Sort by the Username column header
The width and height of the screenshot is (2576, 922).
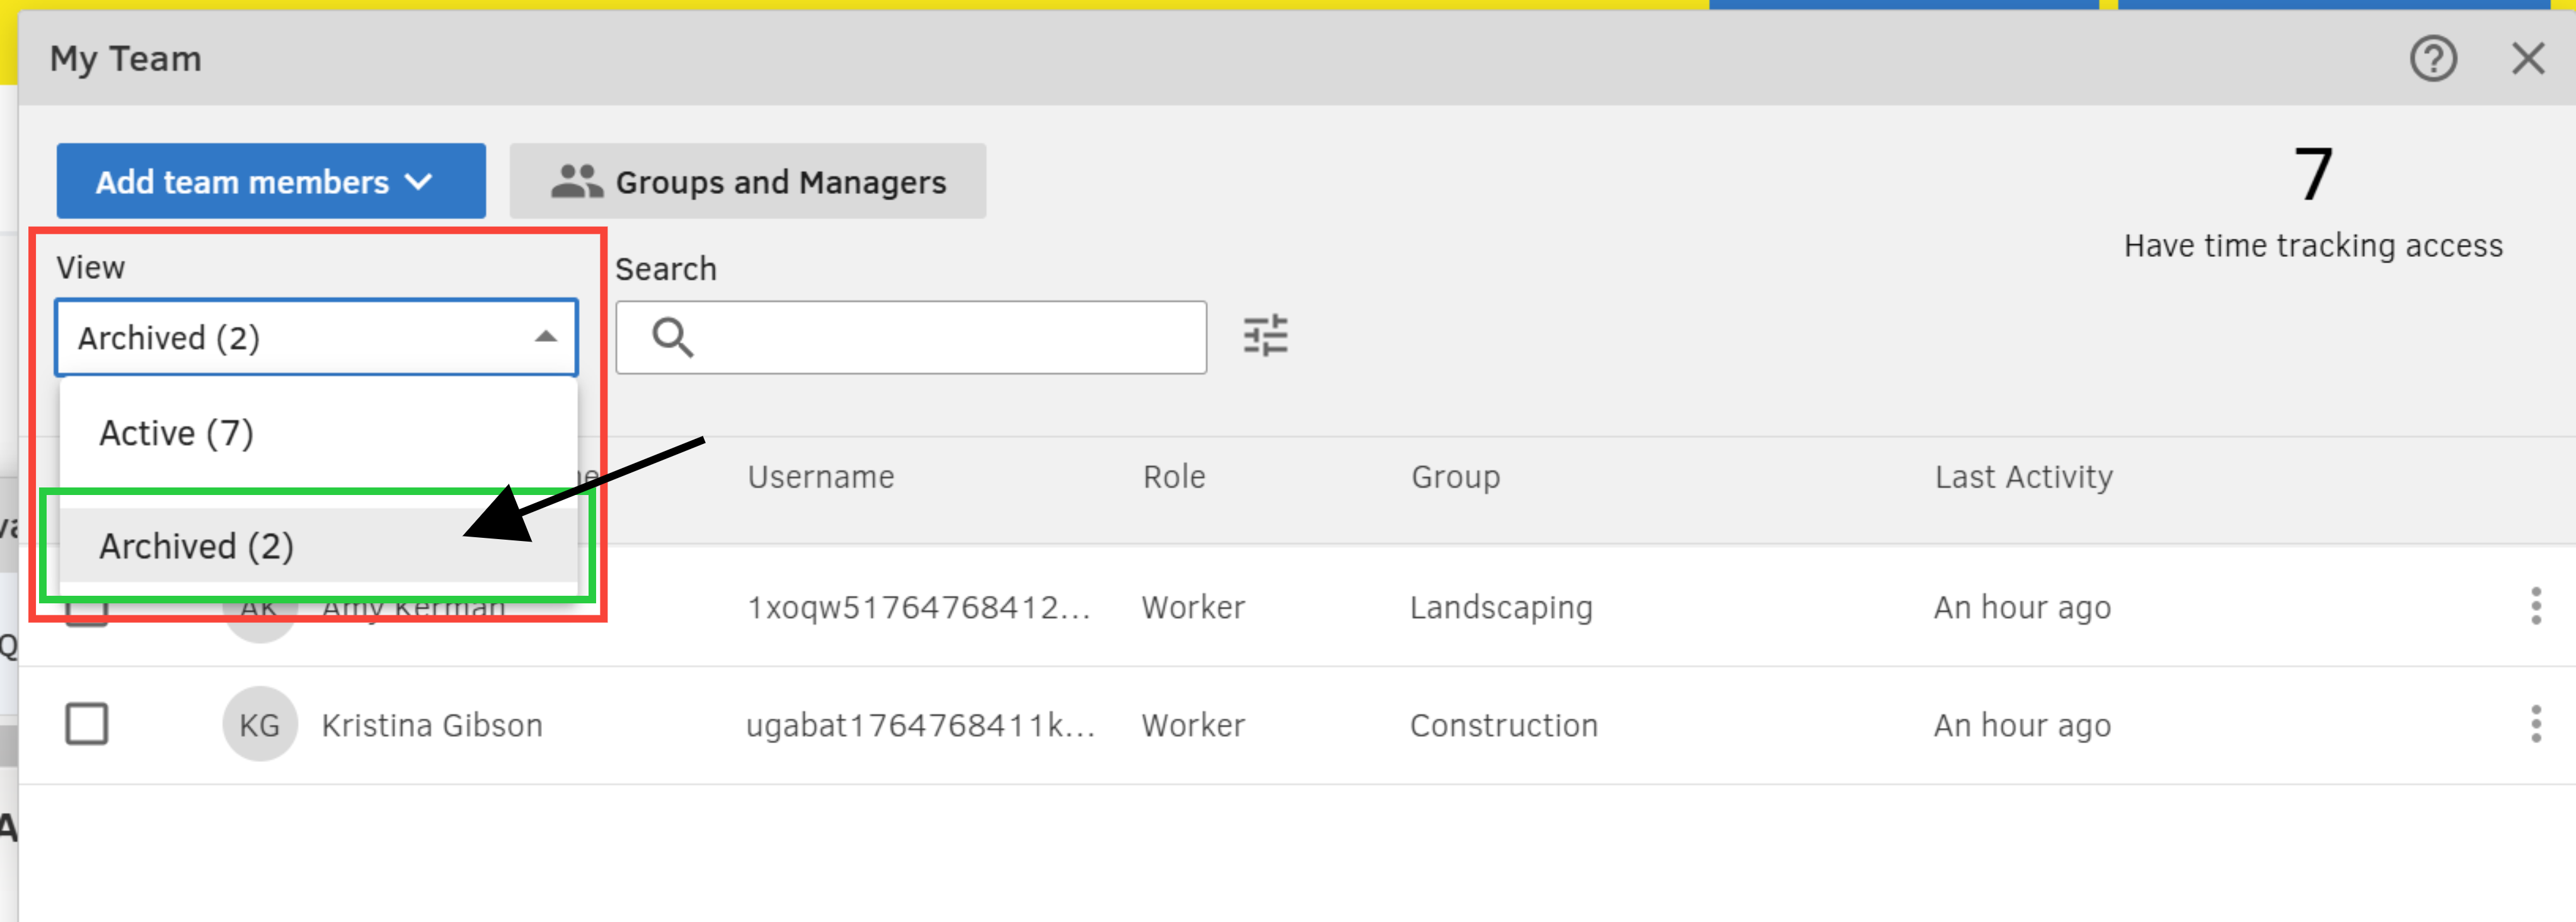point(820,477)
